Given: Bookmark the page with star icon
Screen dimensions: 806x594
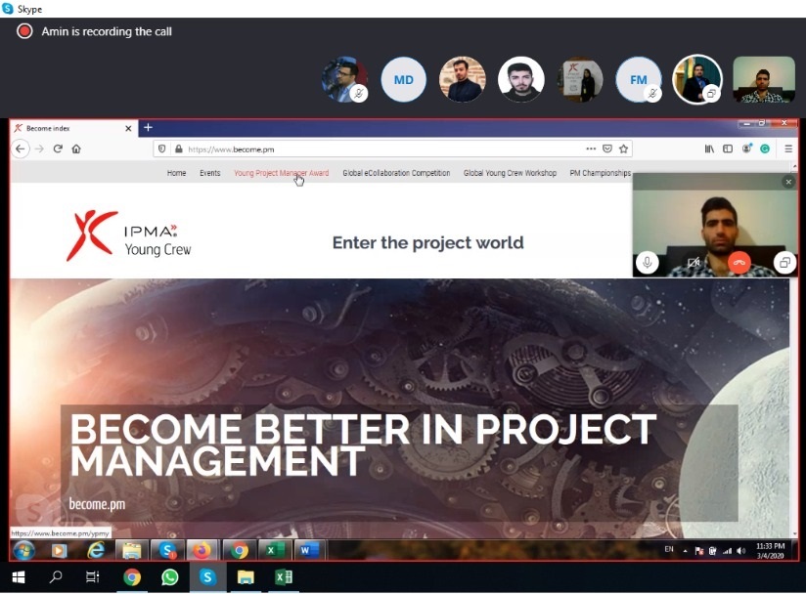Looking at the screenshot, I should (624, 148).
